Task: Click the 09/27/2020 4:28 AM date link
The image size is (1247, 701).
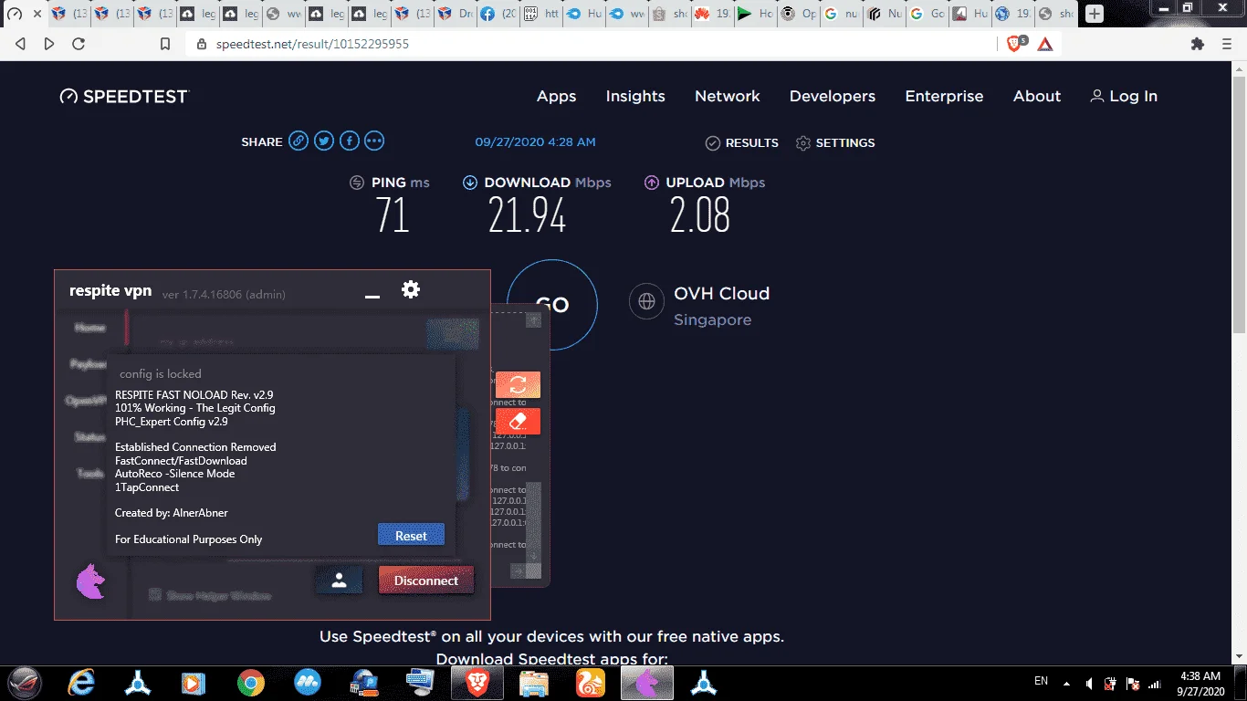Action: 535,142
